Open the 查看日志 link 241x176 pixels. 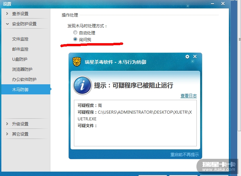pyautogui.click(x=189, y=96)
